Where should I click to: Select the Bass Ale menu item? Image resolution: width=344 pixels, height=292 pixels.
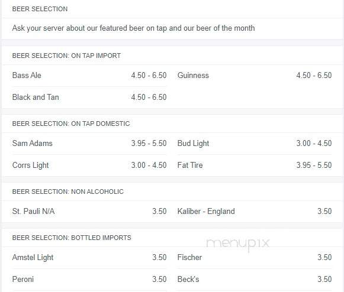89,75
